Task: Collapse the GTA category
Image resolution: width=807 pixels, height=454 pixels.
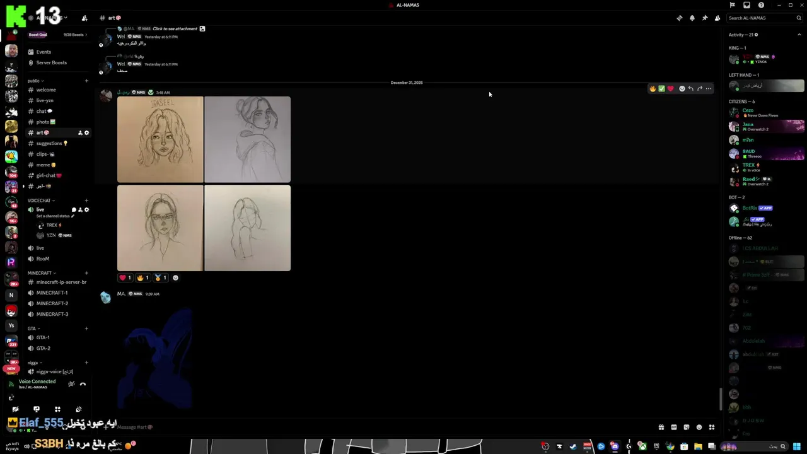Action: point(33,329)
